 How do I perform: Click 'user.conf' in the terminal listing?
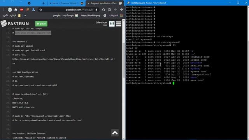pos(197,80)
